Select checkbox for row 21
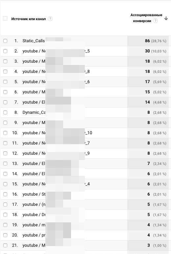The image size is (171, 254). click(5, 245)
